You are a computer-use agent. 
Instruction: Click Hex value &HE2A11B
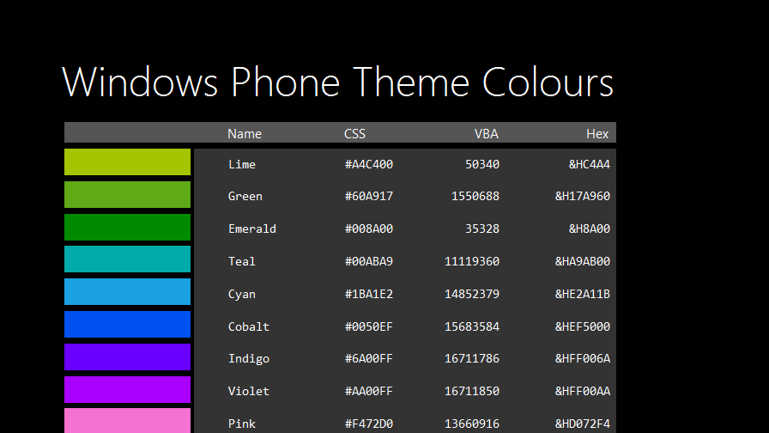pyautogui.click(x=583, y=294)
